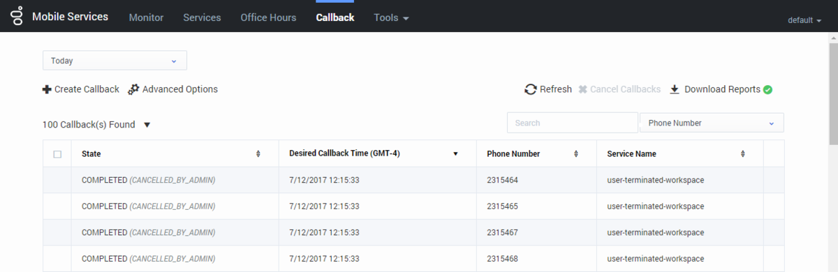Tick the select-all checkbox in header
The width and height of the screenshot is (838, 272).
[57, 154]
